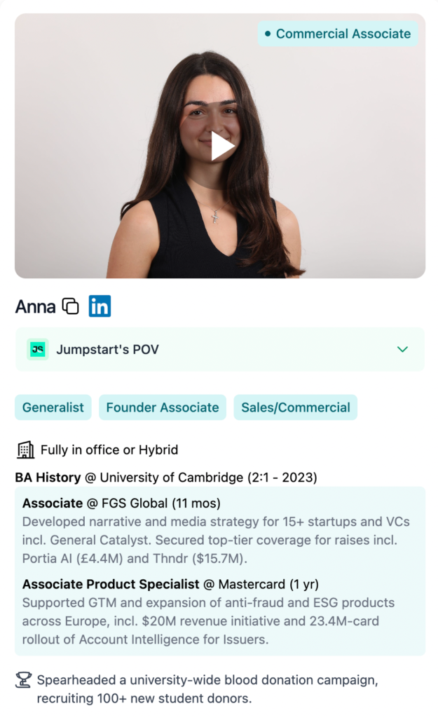Viewport: 438px width, 718px height.
Task: Select the Founder Associate tag
Action: point(163,407)
